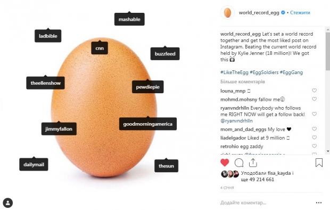Click the scrollbar down arrow in comments
The height and width of the screenshot is (210, 330).
point(328,151)
